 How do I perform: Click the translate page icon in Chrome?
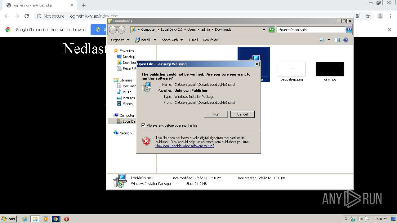click(x=358, y=16)
